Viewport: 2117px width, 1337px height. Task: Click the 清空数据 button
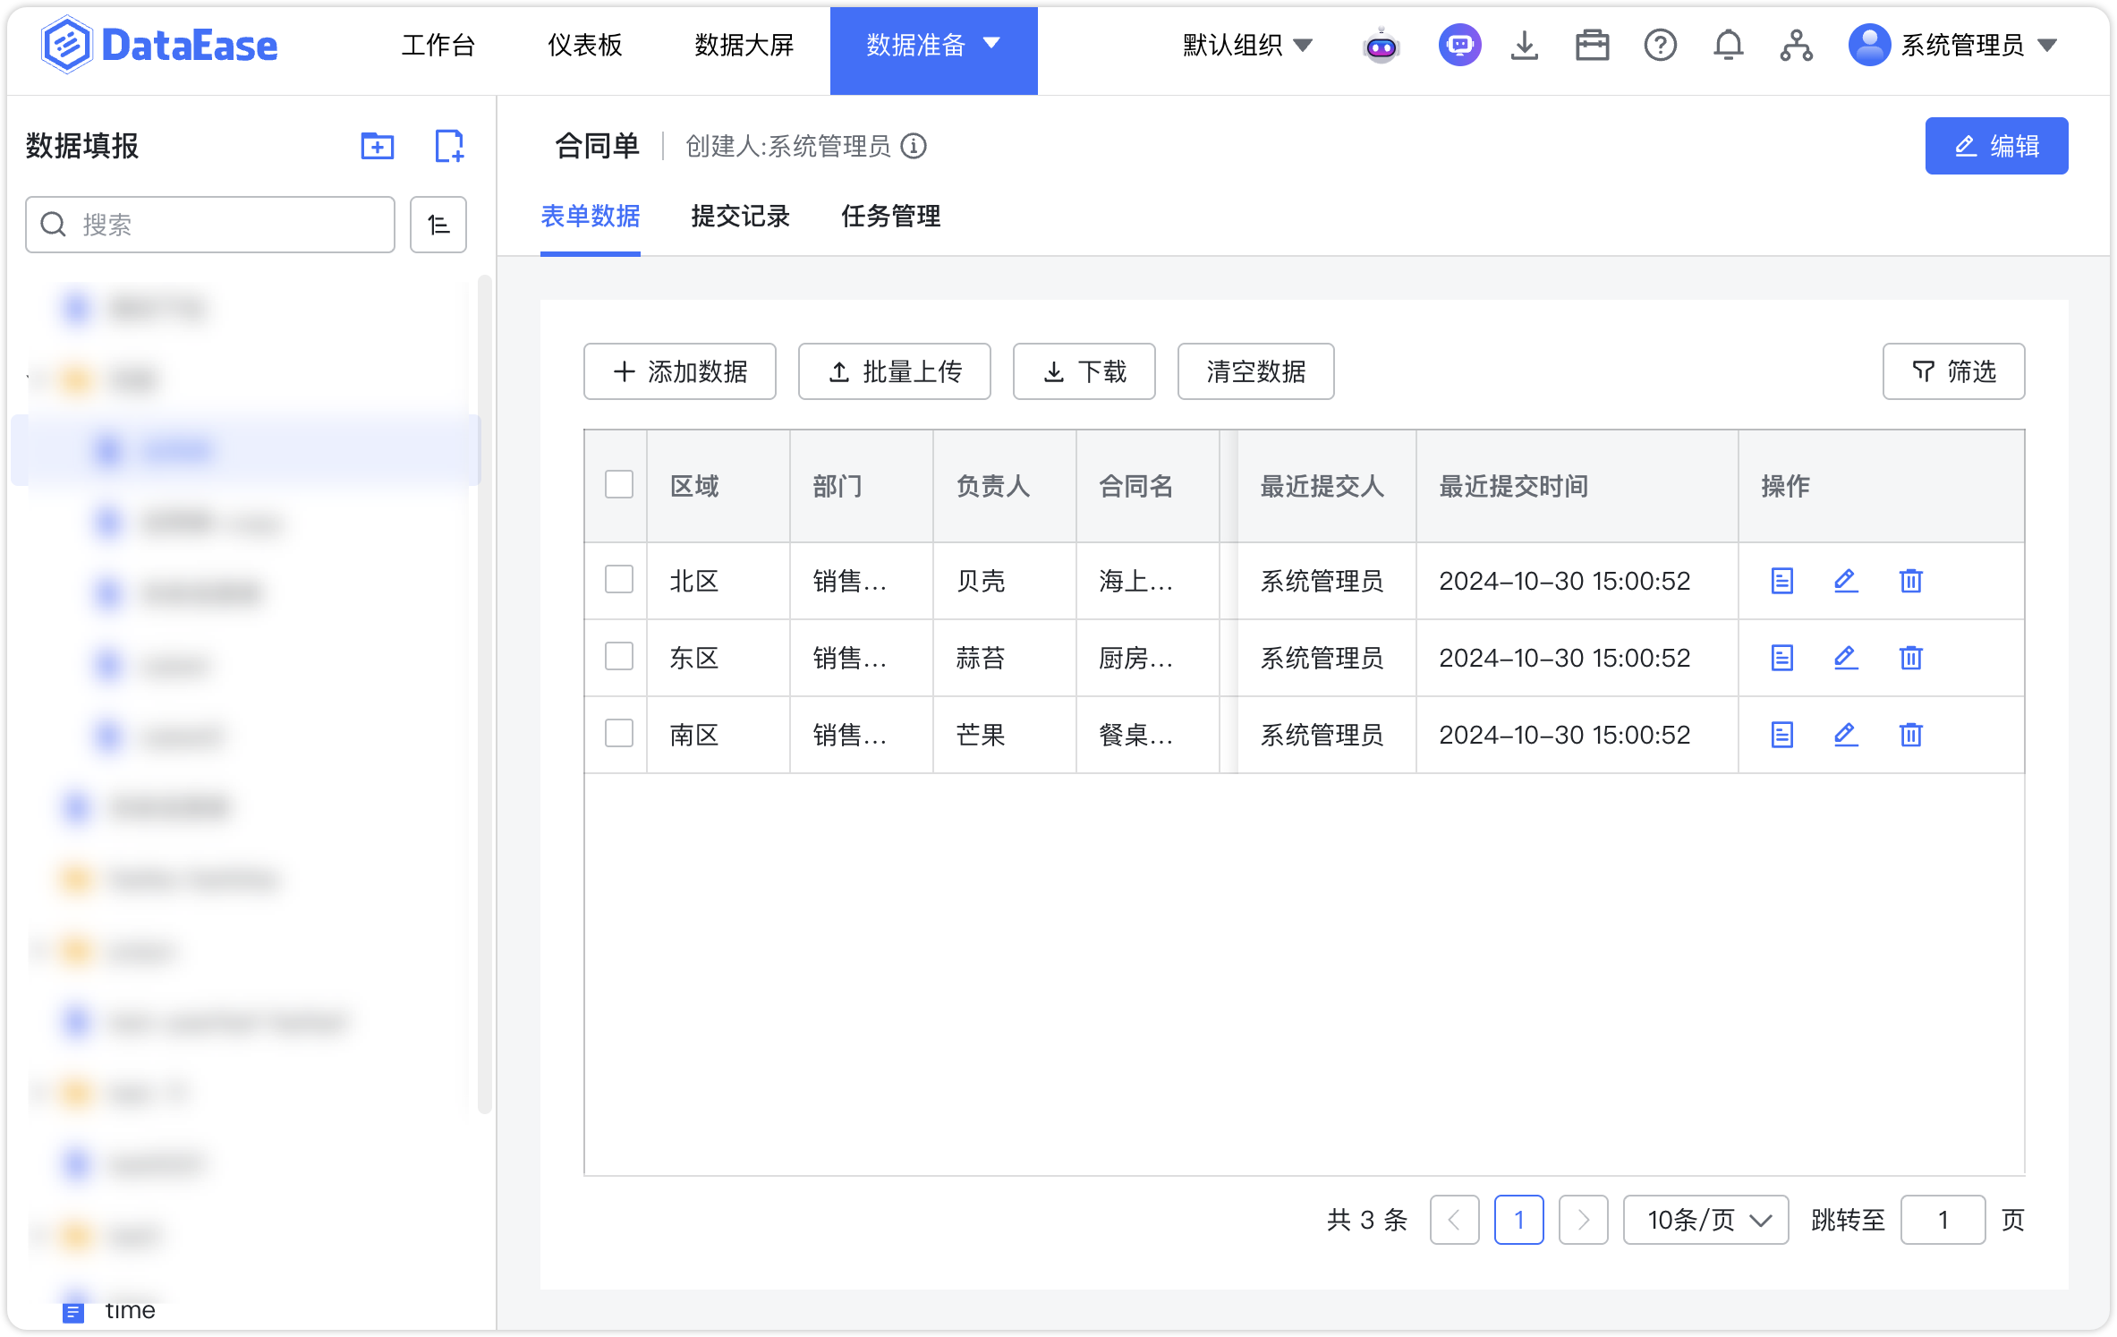(x=1256, y=371)
